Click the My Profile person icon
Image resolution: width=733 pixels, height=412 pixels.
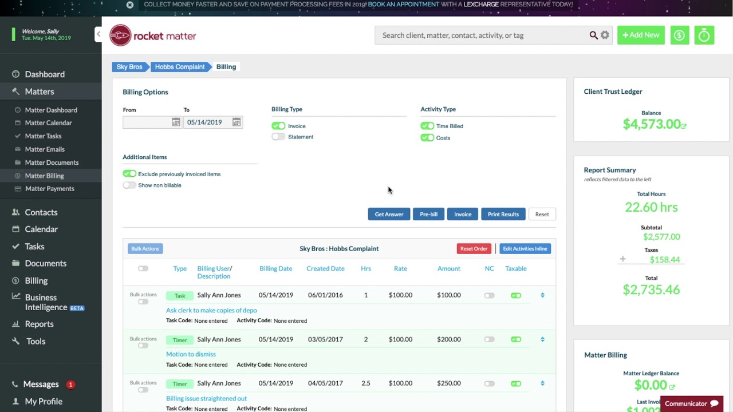(x=15, y=401)
